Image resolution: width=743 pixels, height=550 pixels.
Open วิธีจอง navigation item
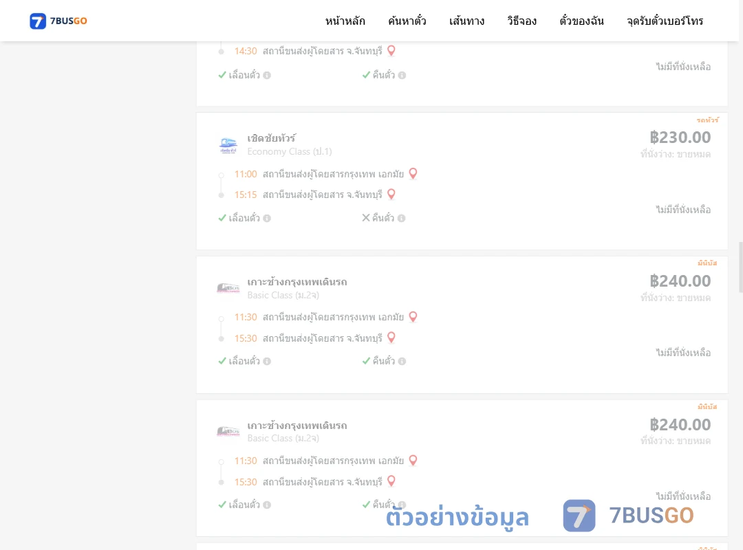[521, 21]
